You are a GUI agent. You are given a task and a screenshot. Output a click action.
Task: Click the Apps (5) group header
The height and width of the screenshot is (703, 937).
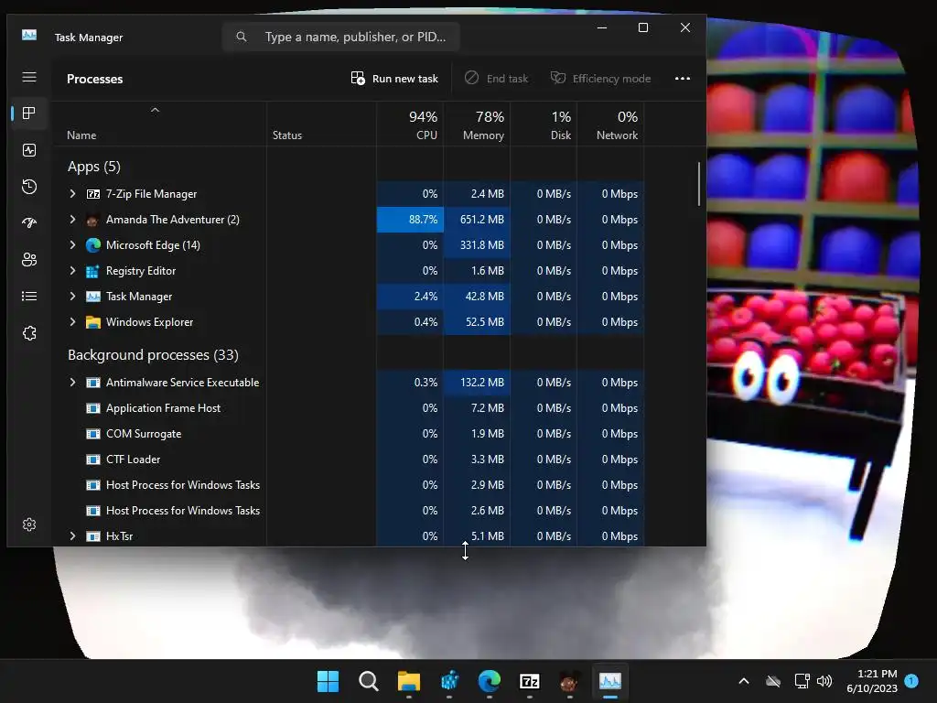94,167
